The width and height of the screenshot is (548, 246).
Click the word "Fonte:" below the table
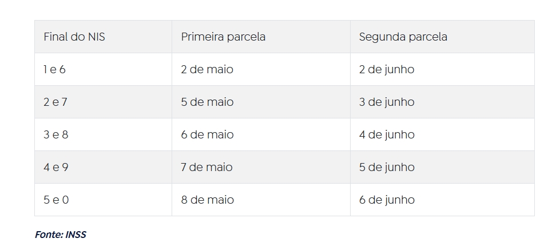click(49, 235)
